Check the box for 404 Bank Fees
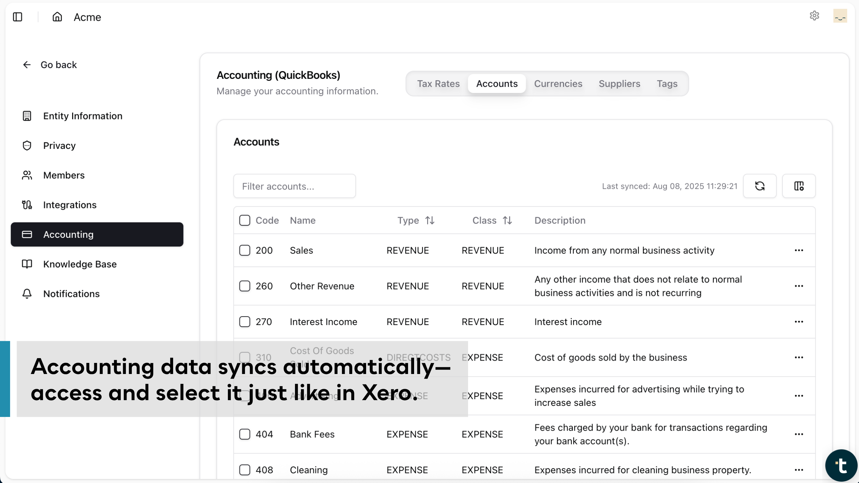The width and height of the screenshot is (859, 483). [245, 434]
